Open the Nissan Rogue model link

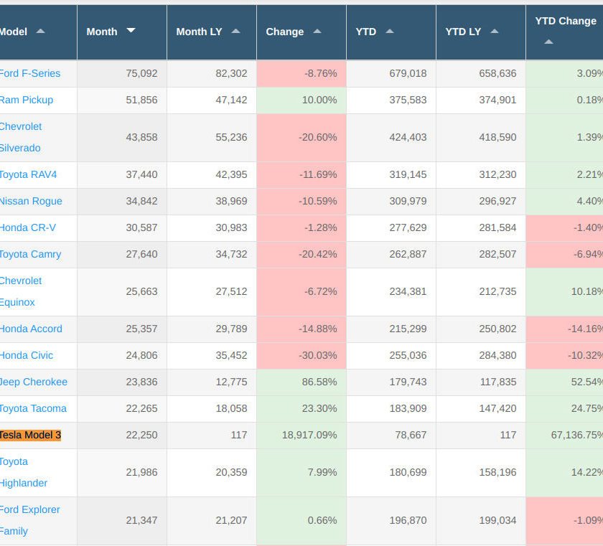pyautogui.click(x=31, y=201)
